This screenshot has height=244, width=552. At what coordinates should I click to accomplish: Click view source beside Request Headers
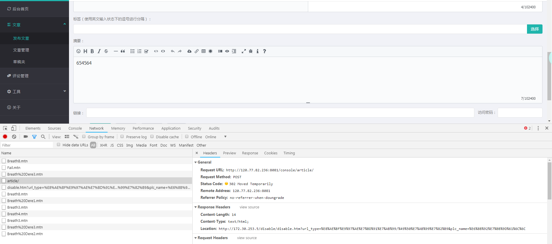(247, 238)
